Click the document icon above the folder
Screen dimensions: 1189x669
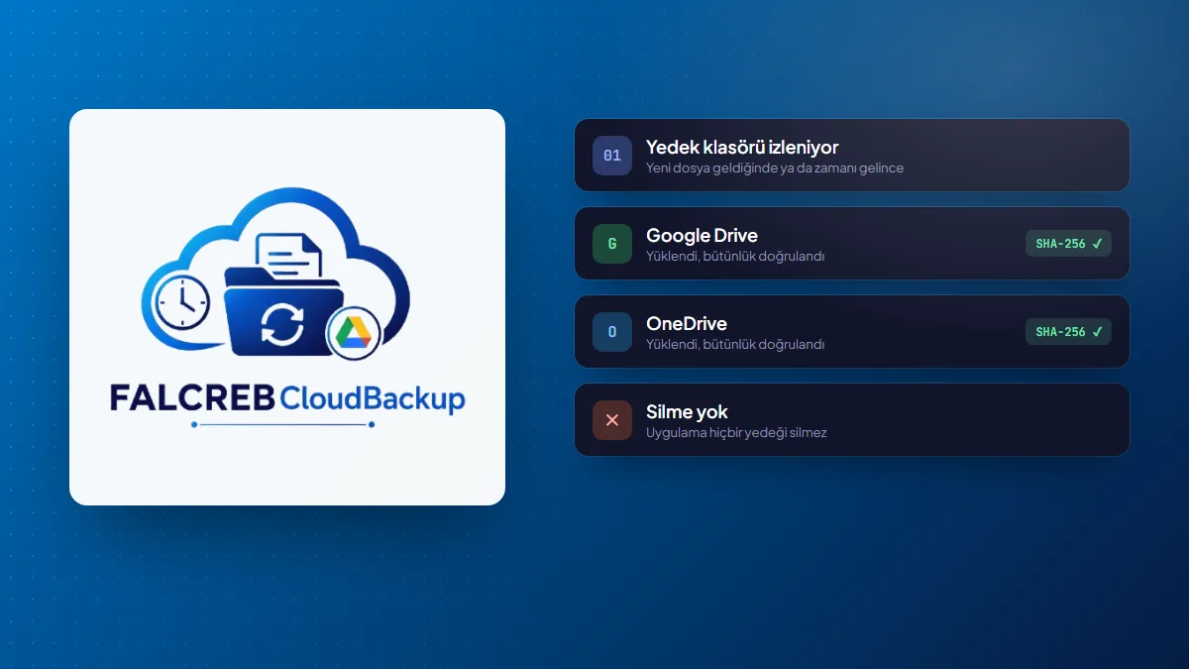(x=288, y=258)
